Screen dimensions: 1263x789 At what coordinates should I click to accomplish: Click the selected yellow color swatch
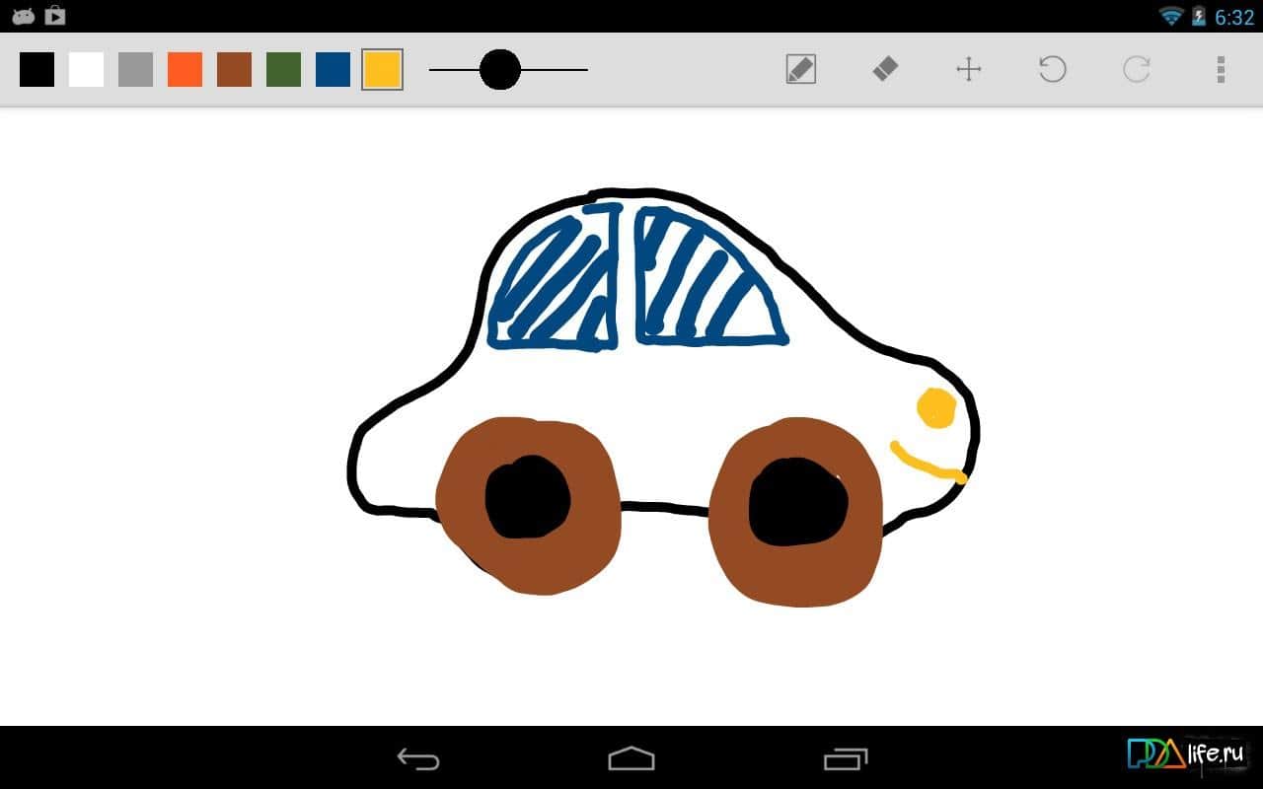(383, 70)
